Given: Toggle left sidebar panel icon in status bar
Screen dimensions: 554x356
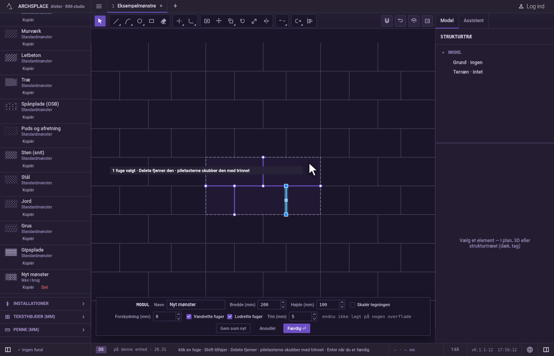Looking at the screenshot, I should point(8,350).
